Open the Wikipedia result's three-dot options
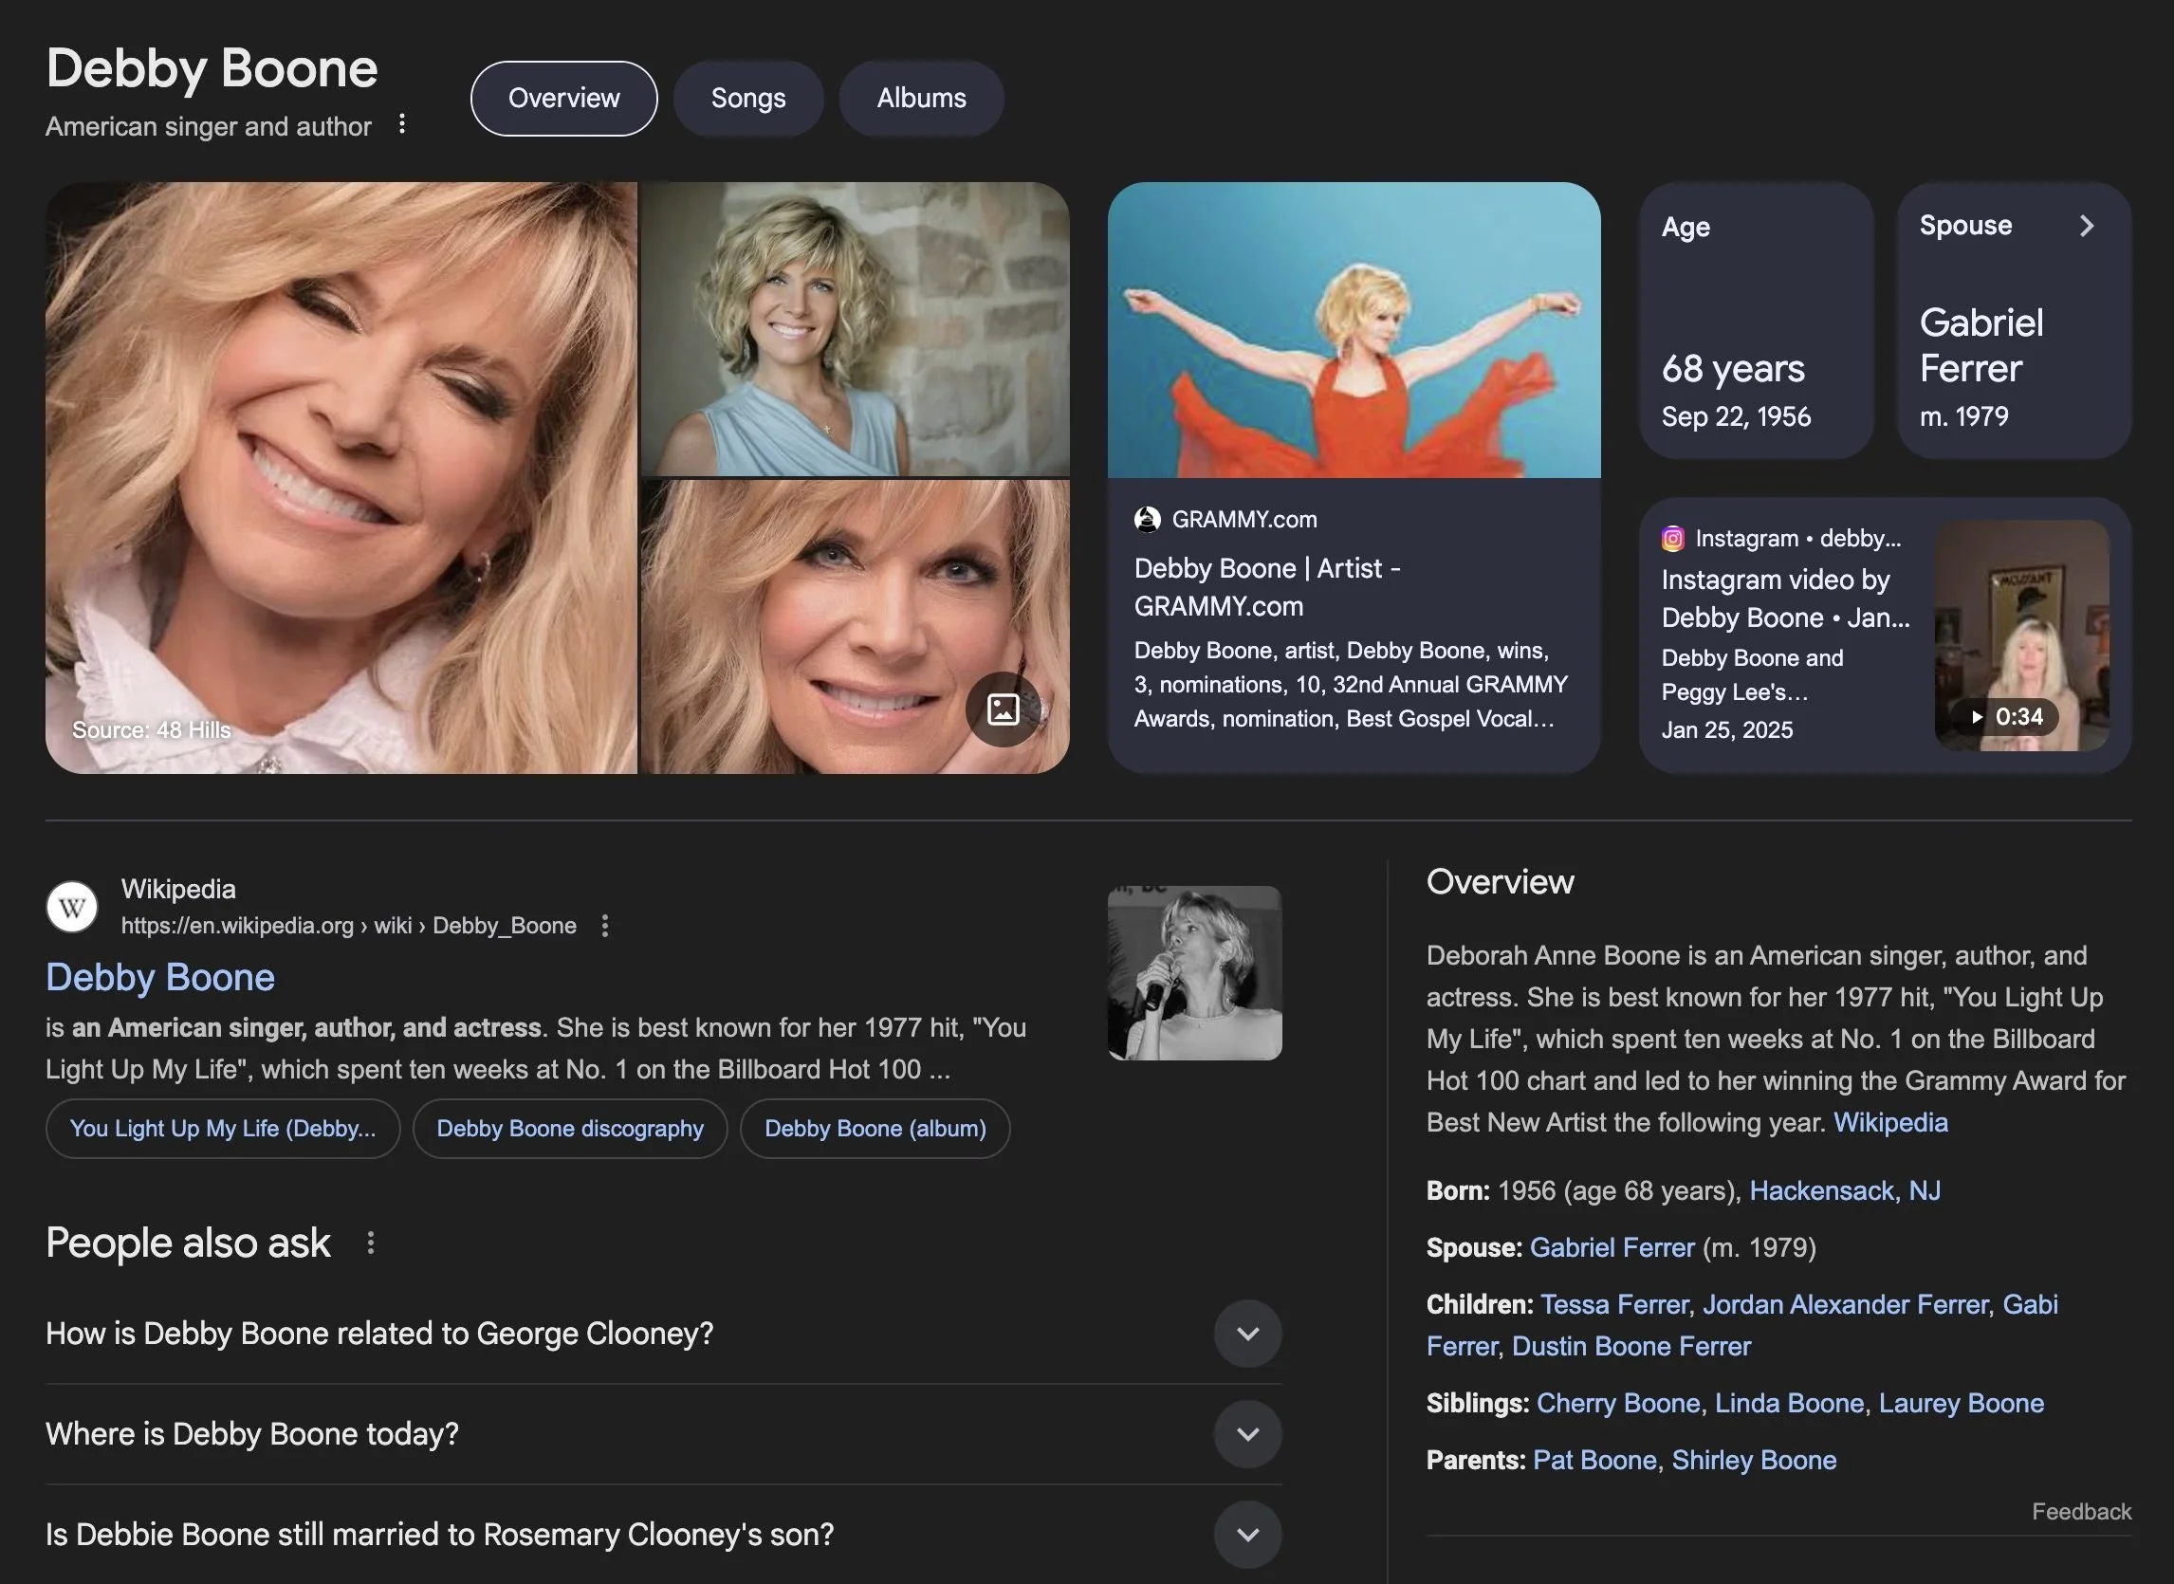This screenshot has width=2174, height=1584. tap(604, 926)
